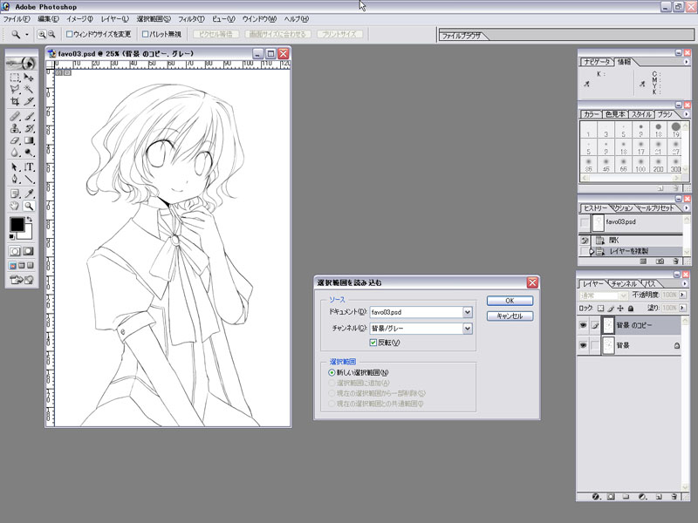698x523 pixels.
Task: Swap foreground and background colors
Action: pyautogui.click(x=30, y=220)
